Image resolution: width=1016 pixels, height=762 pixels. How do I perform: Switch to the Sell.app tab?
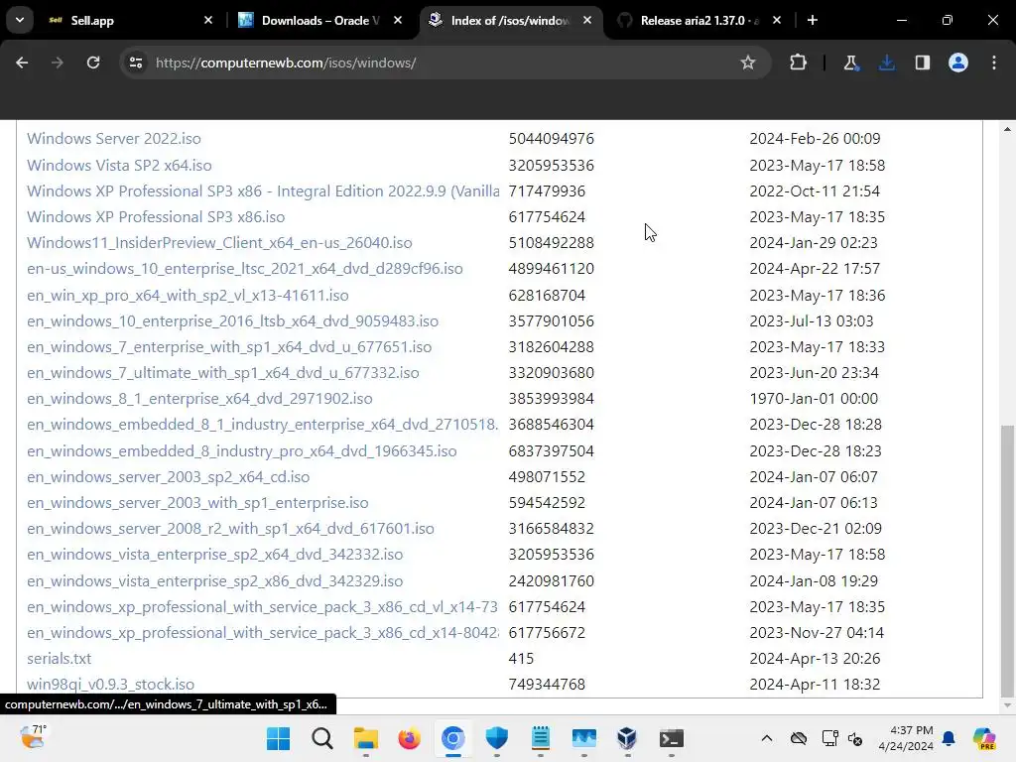[130, 20]
